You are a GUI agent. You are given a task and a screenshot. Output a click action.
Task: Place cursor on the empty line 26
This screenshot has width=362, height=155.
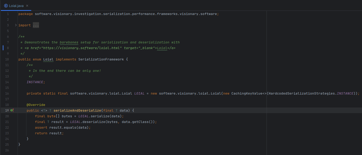tap(78, 150)
